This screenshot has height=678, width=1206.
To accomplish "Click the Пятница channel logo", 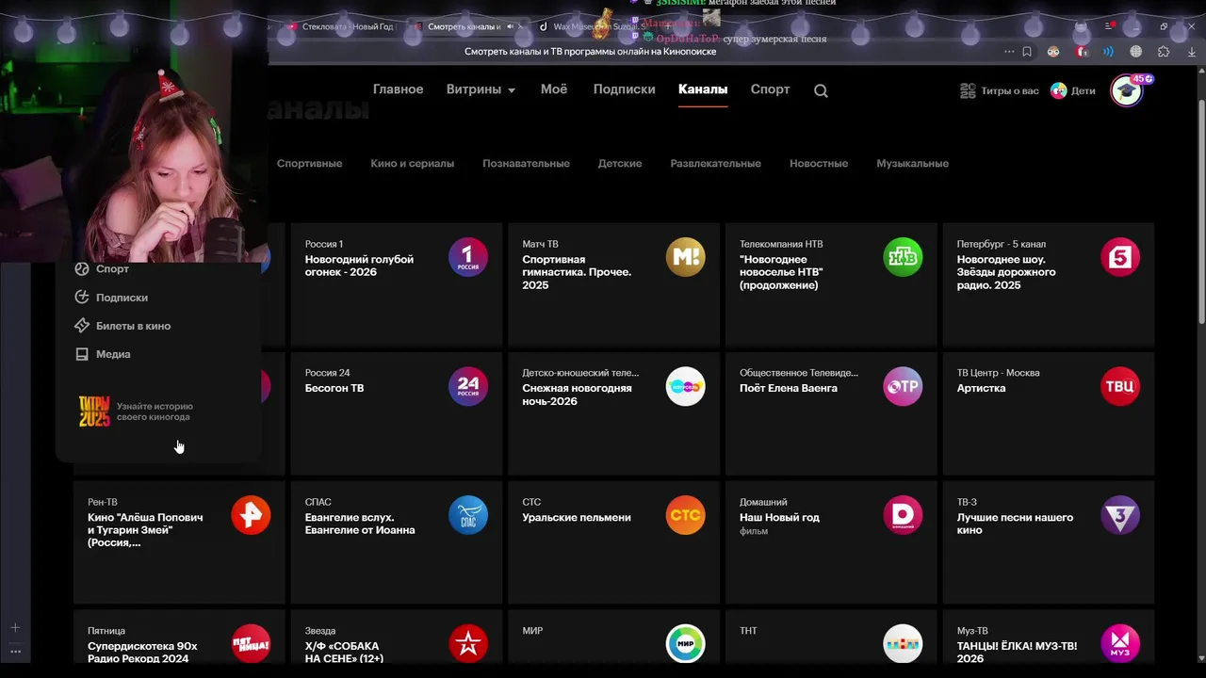I will pyautogui.click(x=251, y=644).
